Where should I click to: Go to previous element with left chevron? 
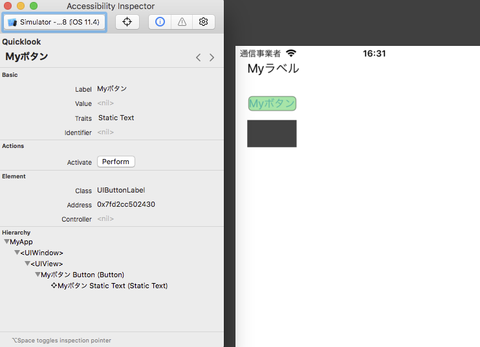click(x=199, y=58)
